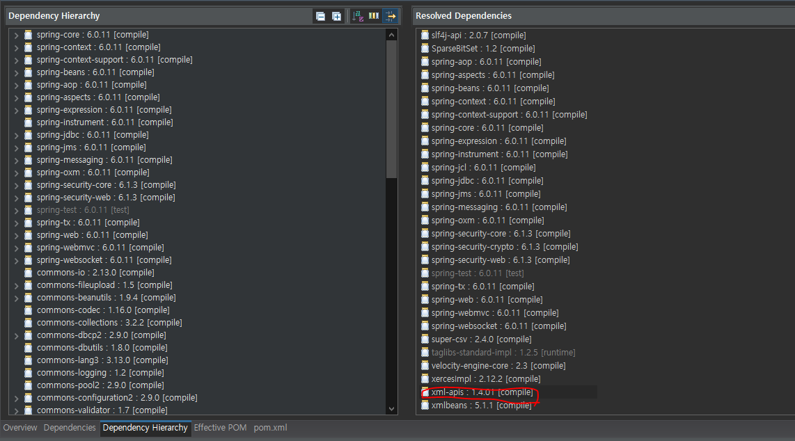The width and height of the screenshot is (795, 441).
Task: Select spring-expression in Resolved Dependencies list
Action: point(499,141)
